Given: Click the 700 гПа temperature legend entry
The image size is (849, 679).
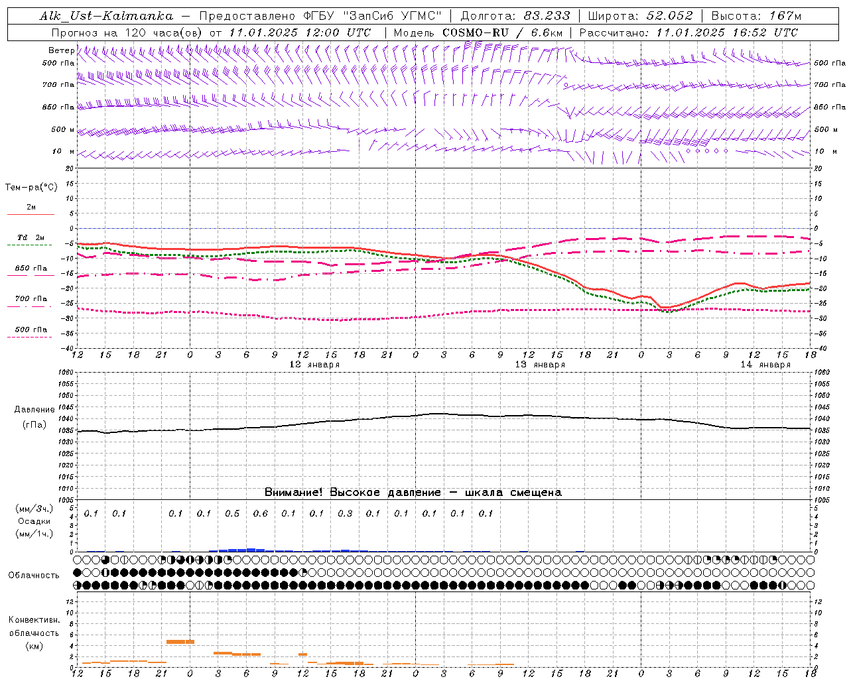Looking at the screenshot, I should tap(31, 299).
